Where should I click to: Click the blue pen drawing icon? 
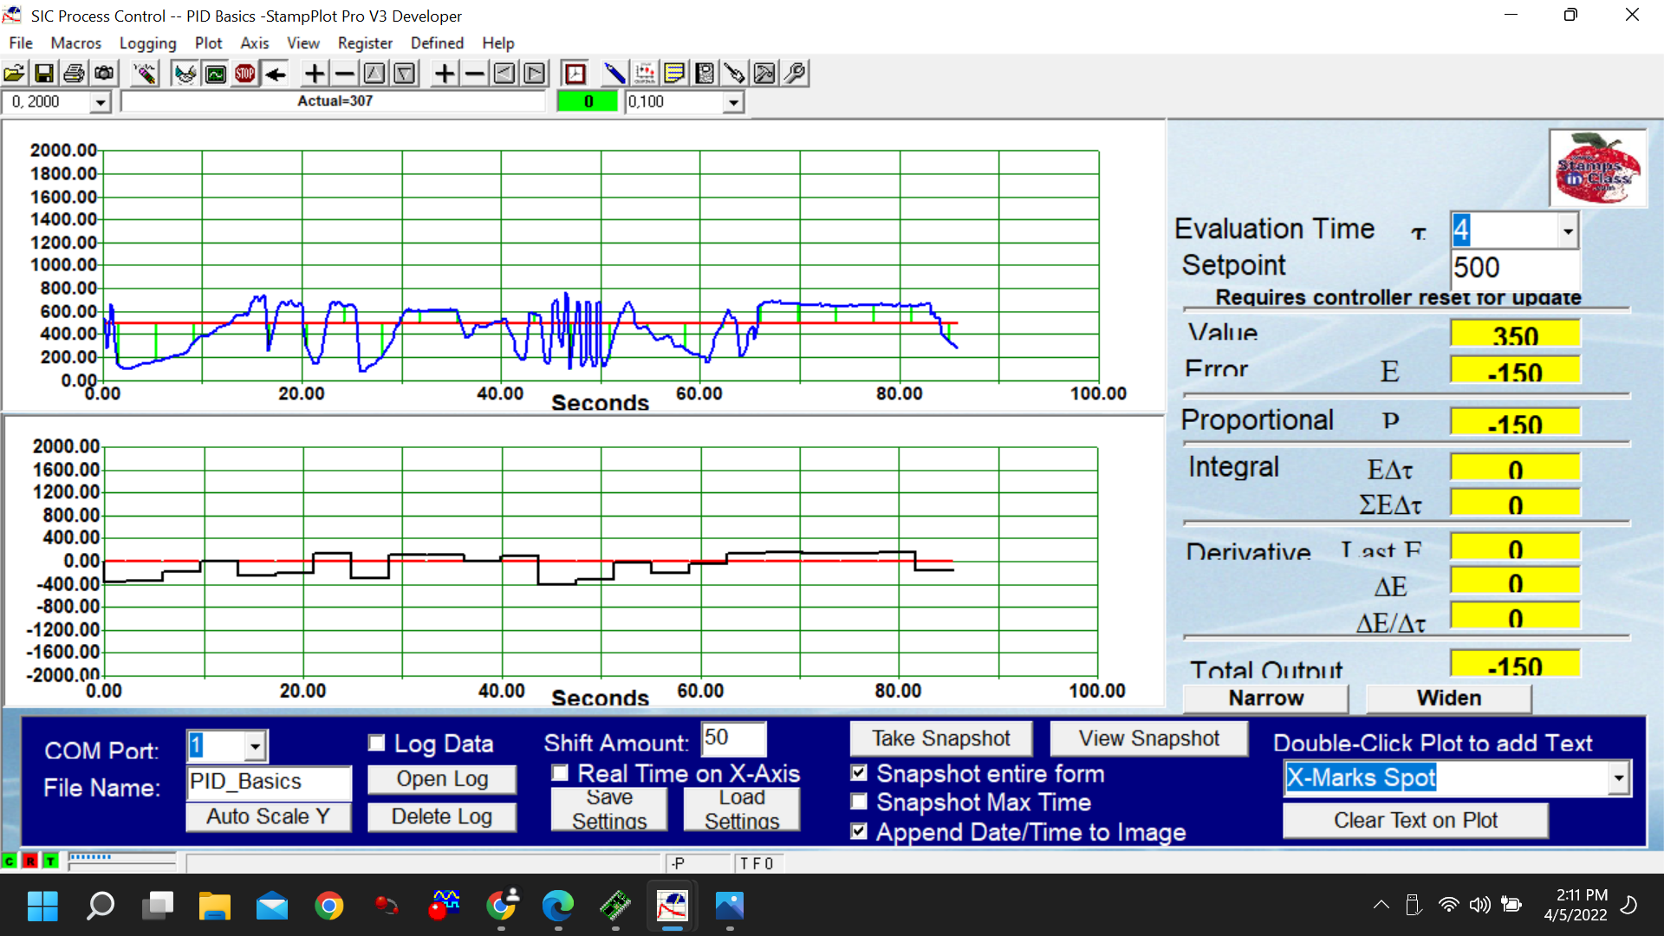[x=614, y=74]
